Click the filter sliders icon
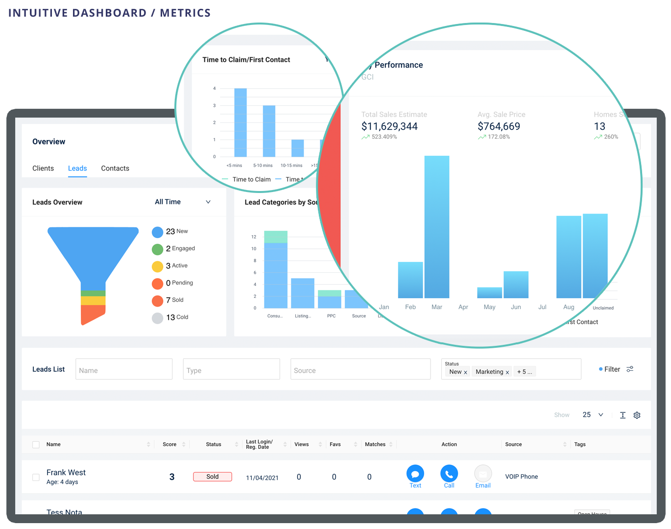 630,369
